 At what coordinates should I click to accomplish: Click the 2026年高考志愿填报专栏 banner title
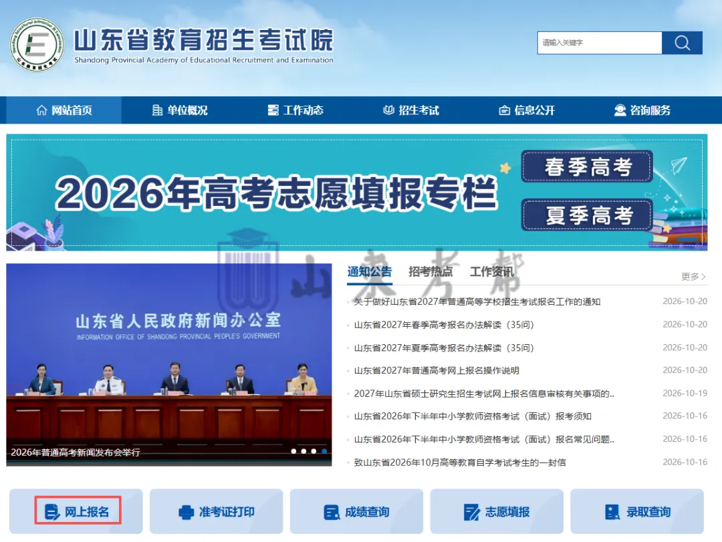coord(276,193)
